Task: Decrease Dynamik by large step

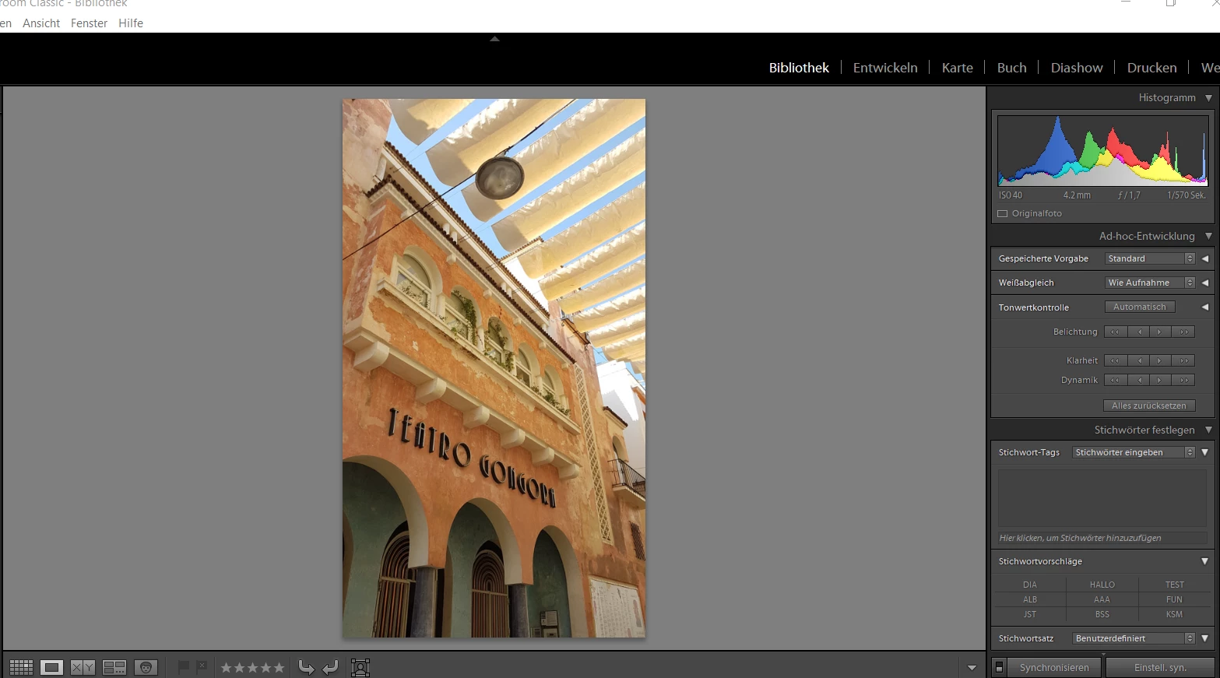Action: click(x=1115, y=380)
